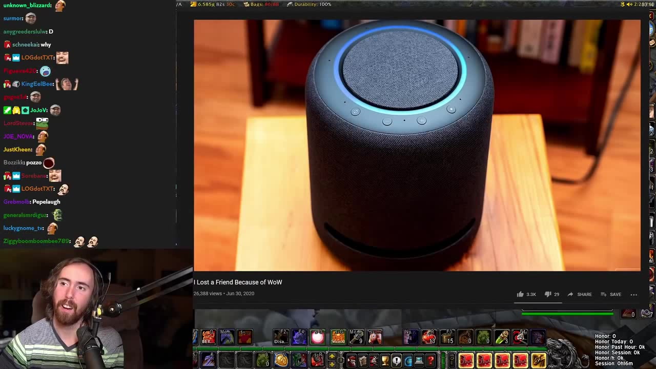Click the gold currency display in top bar

click(x=212, y=4)
